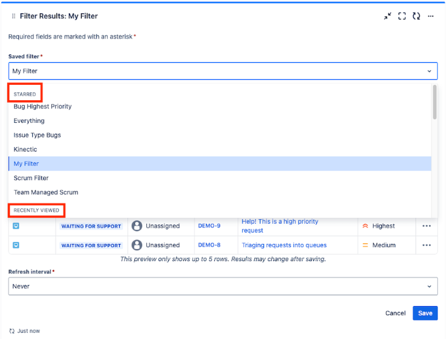Viewport: 446px width, 339px height.
Task: Click the refresh gadget icon in header
Action: [416, 16]
